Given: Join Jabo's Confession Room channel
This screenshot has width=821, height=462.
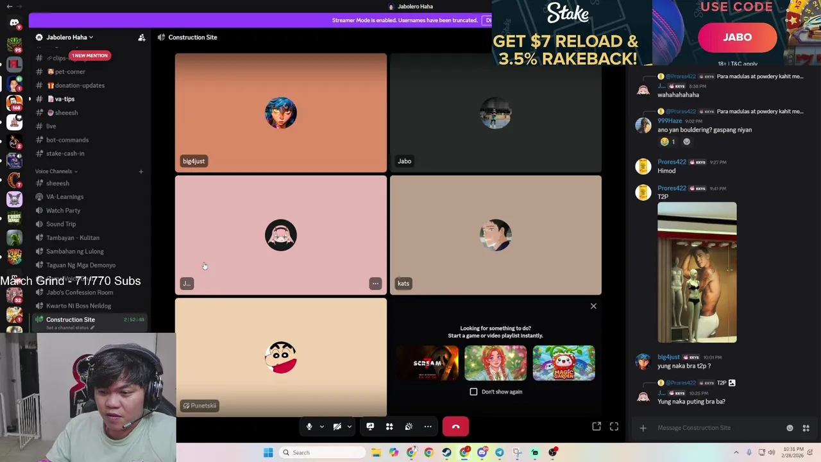Looking at the screenshot, I should coord(79,293).
